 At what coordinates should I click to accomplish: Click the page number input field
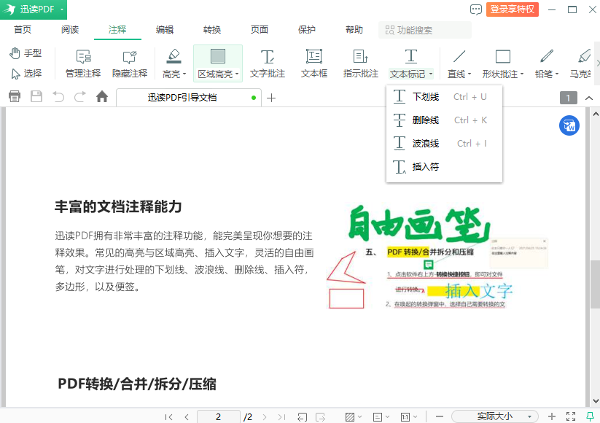[x=218, y=417]
